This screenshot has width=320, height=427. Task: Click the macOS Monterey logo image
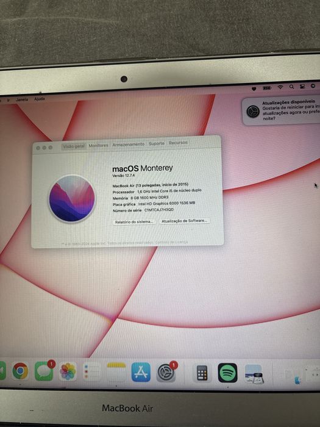click(x=72, y=199)
